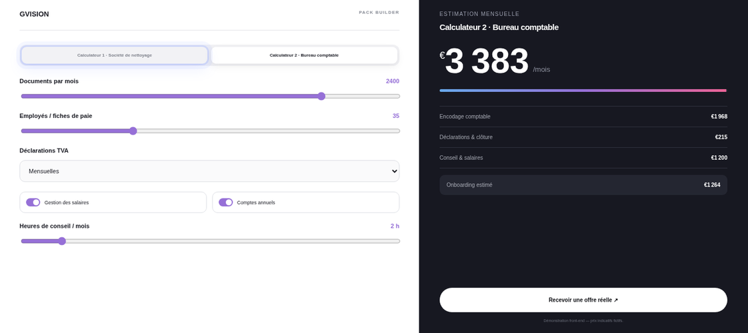This screenshot has width=748, height=333.
Task: Click the €215 amount
Action: point(721,137)
